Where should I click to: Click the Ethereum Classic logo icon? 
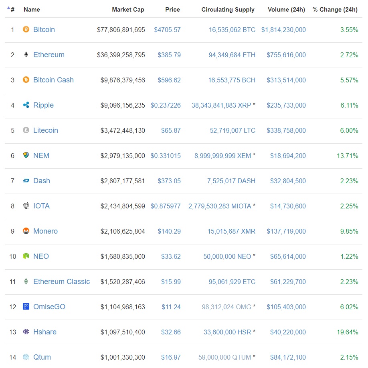[x=26, y=281]
